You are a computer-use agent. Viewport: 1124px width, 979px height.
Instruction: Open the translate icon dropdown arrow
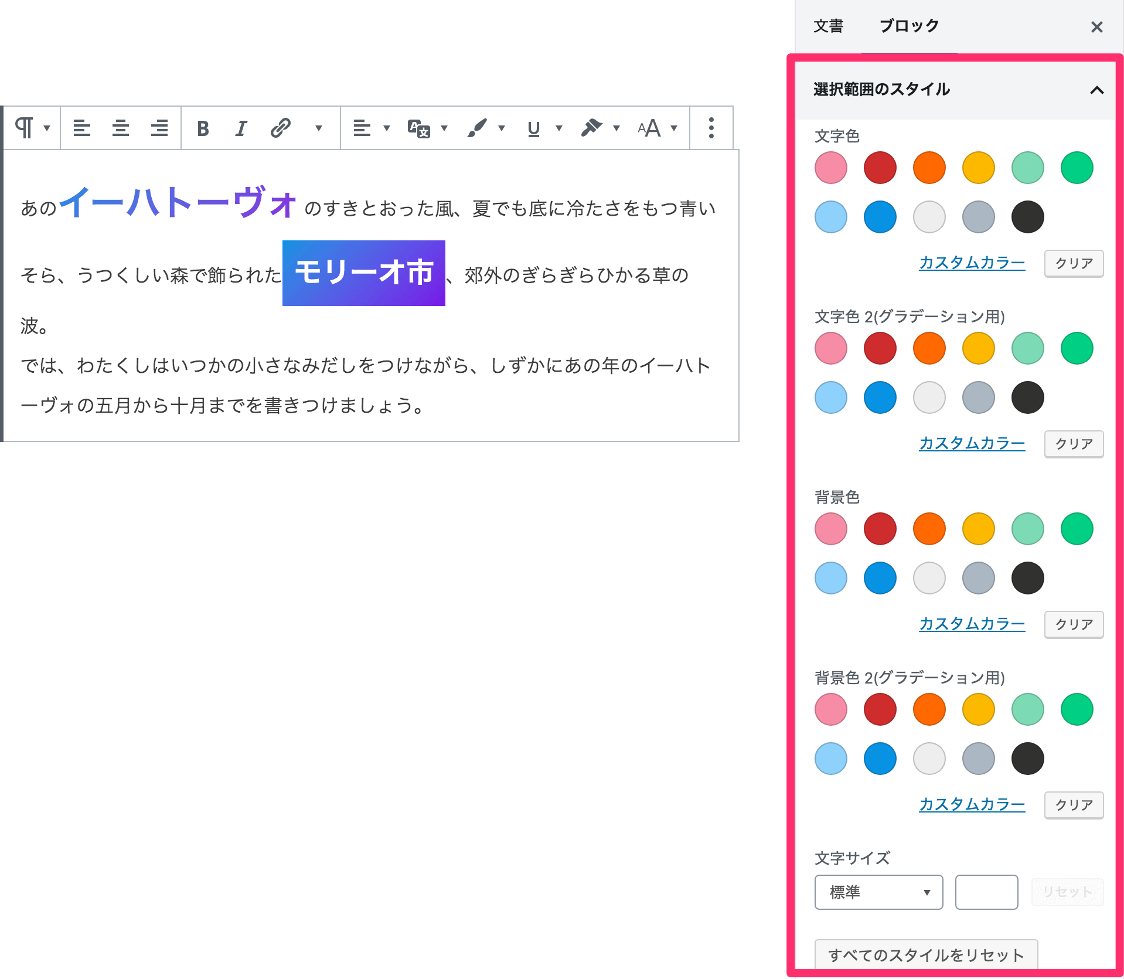tap(444, 128)
